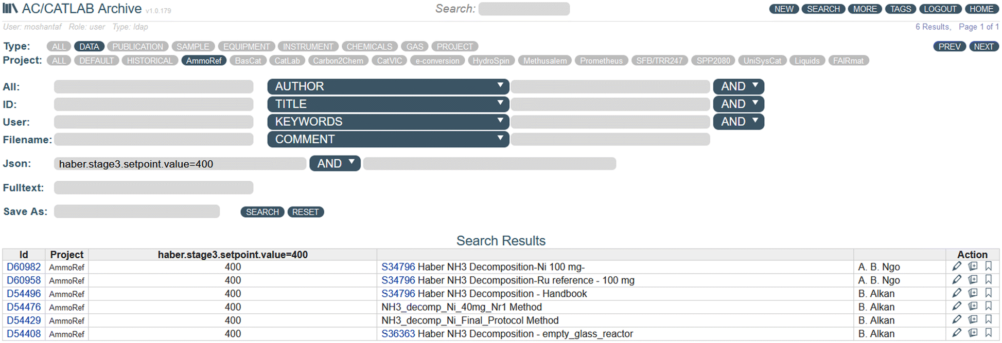Bookmark entry D54429
The height and width of the screenshot is (343, 1002).
(988, 319)
